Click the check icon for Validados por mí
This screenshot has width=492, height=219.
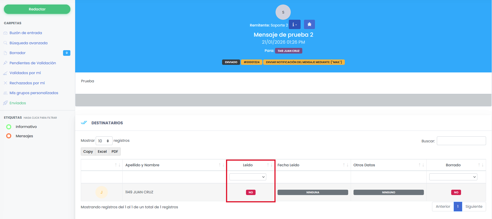click(5, 73)
